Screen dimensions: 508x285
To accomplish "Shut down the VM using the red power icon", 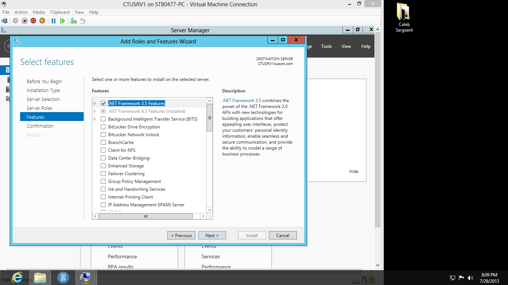I will coord(33,21).
